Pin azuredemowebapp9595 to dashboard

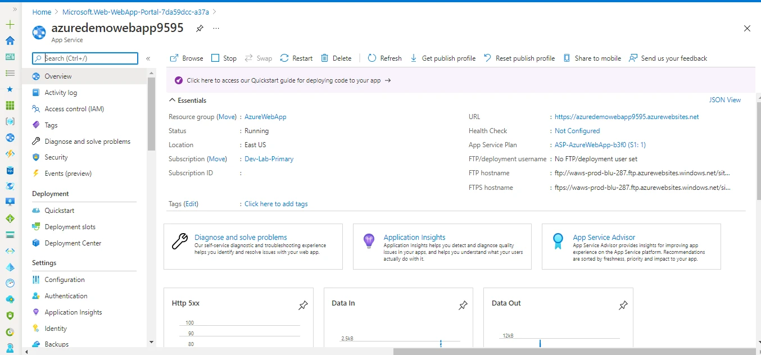[x=200, y=28]
